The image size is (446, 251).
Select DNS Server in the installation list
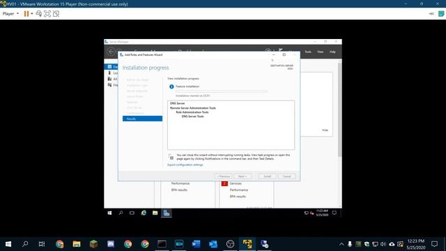tap(177, 104)
